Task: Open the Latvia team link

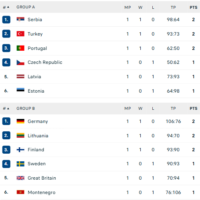Action: point(34,77)
